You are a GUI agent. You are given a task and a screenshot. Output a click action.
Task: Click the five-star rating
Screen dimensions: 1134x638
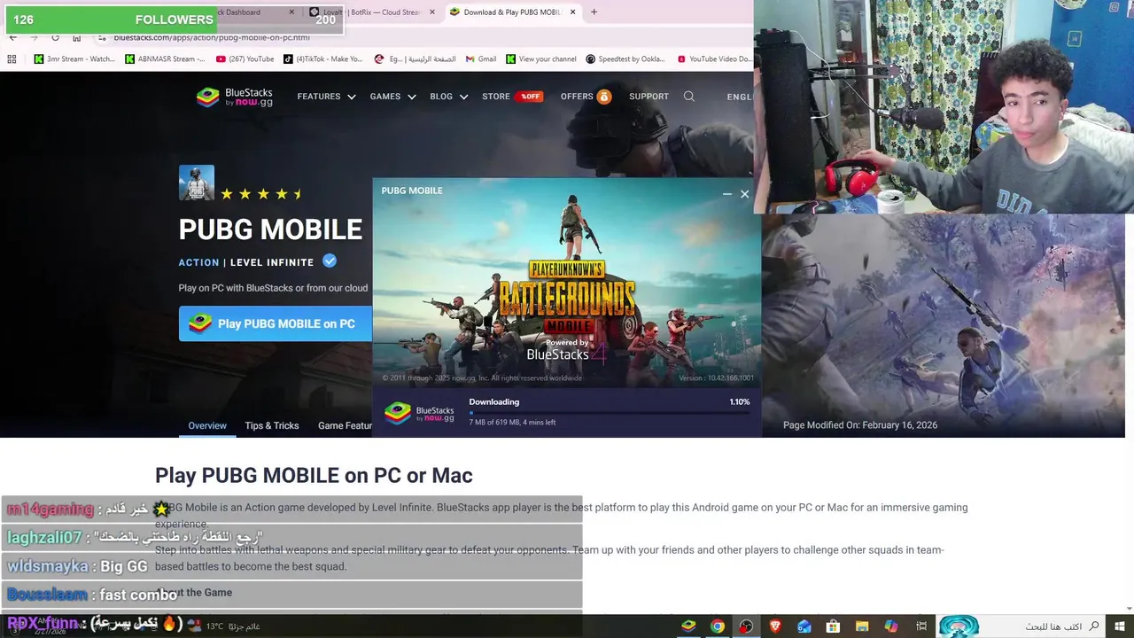click(x=261, y=194)
